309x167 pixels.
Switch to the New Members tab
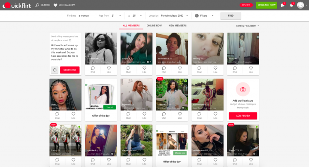(178, 26)
